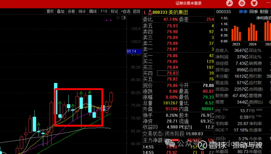This screenshot has height=154, width=271.
Task: Click the 卖四 price 79.90
Action: point(172,32)
